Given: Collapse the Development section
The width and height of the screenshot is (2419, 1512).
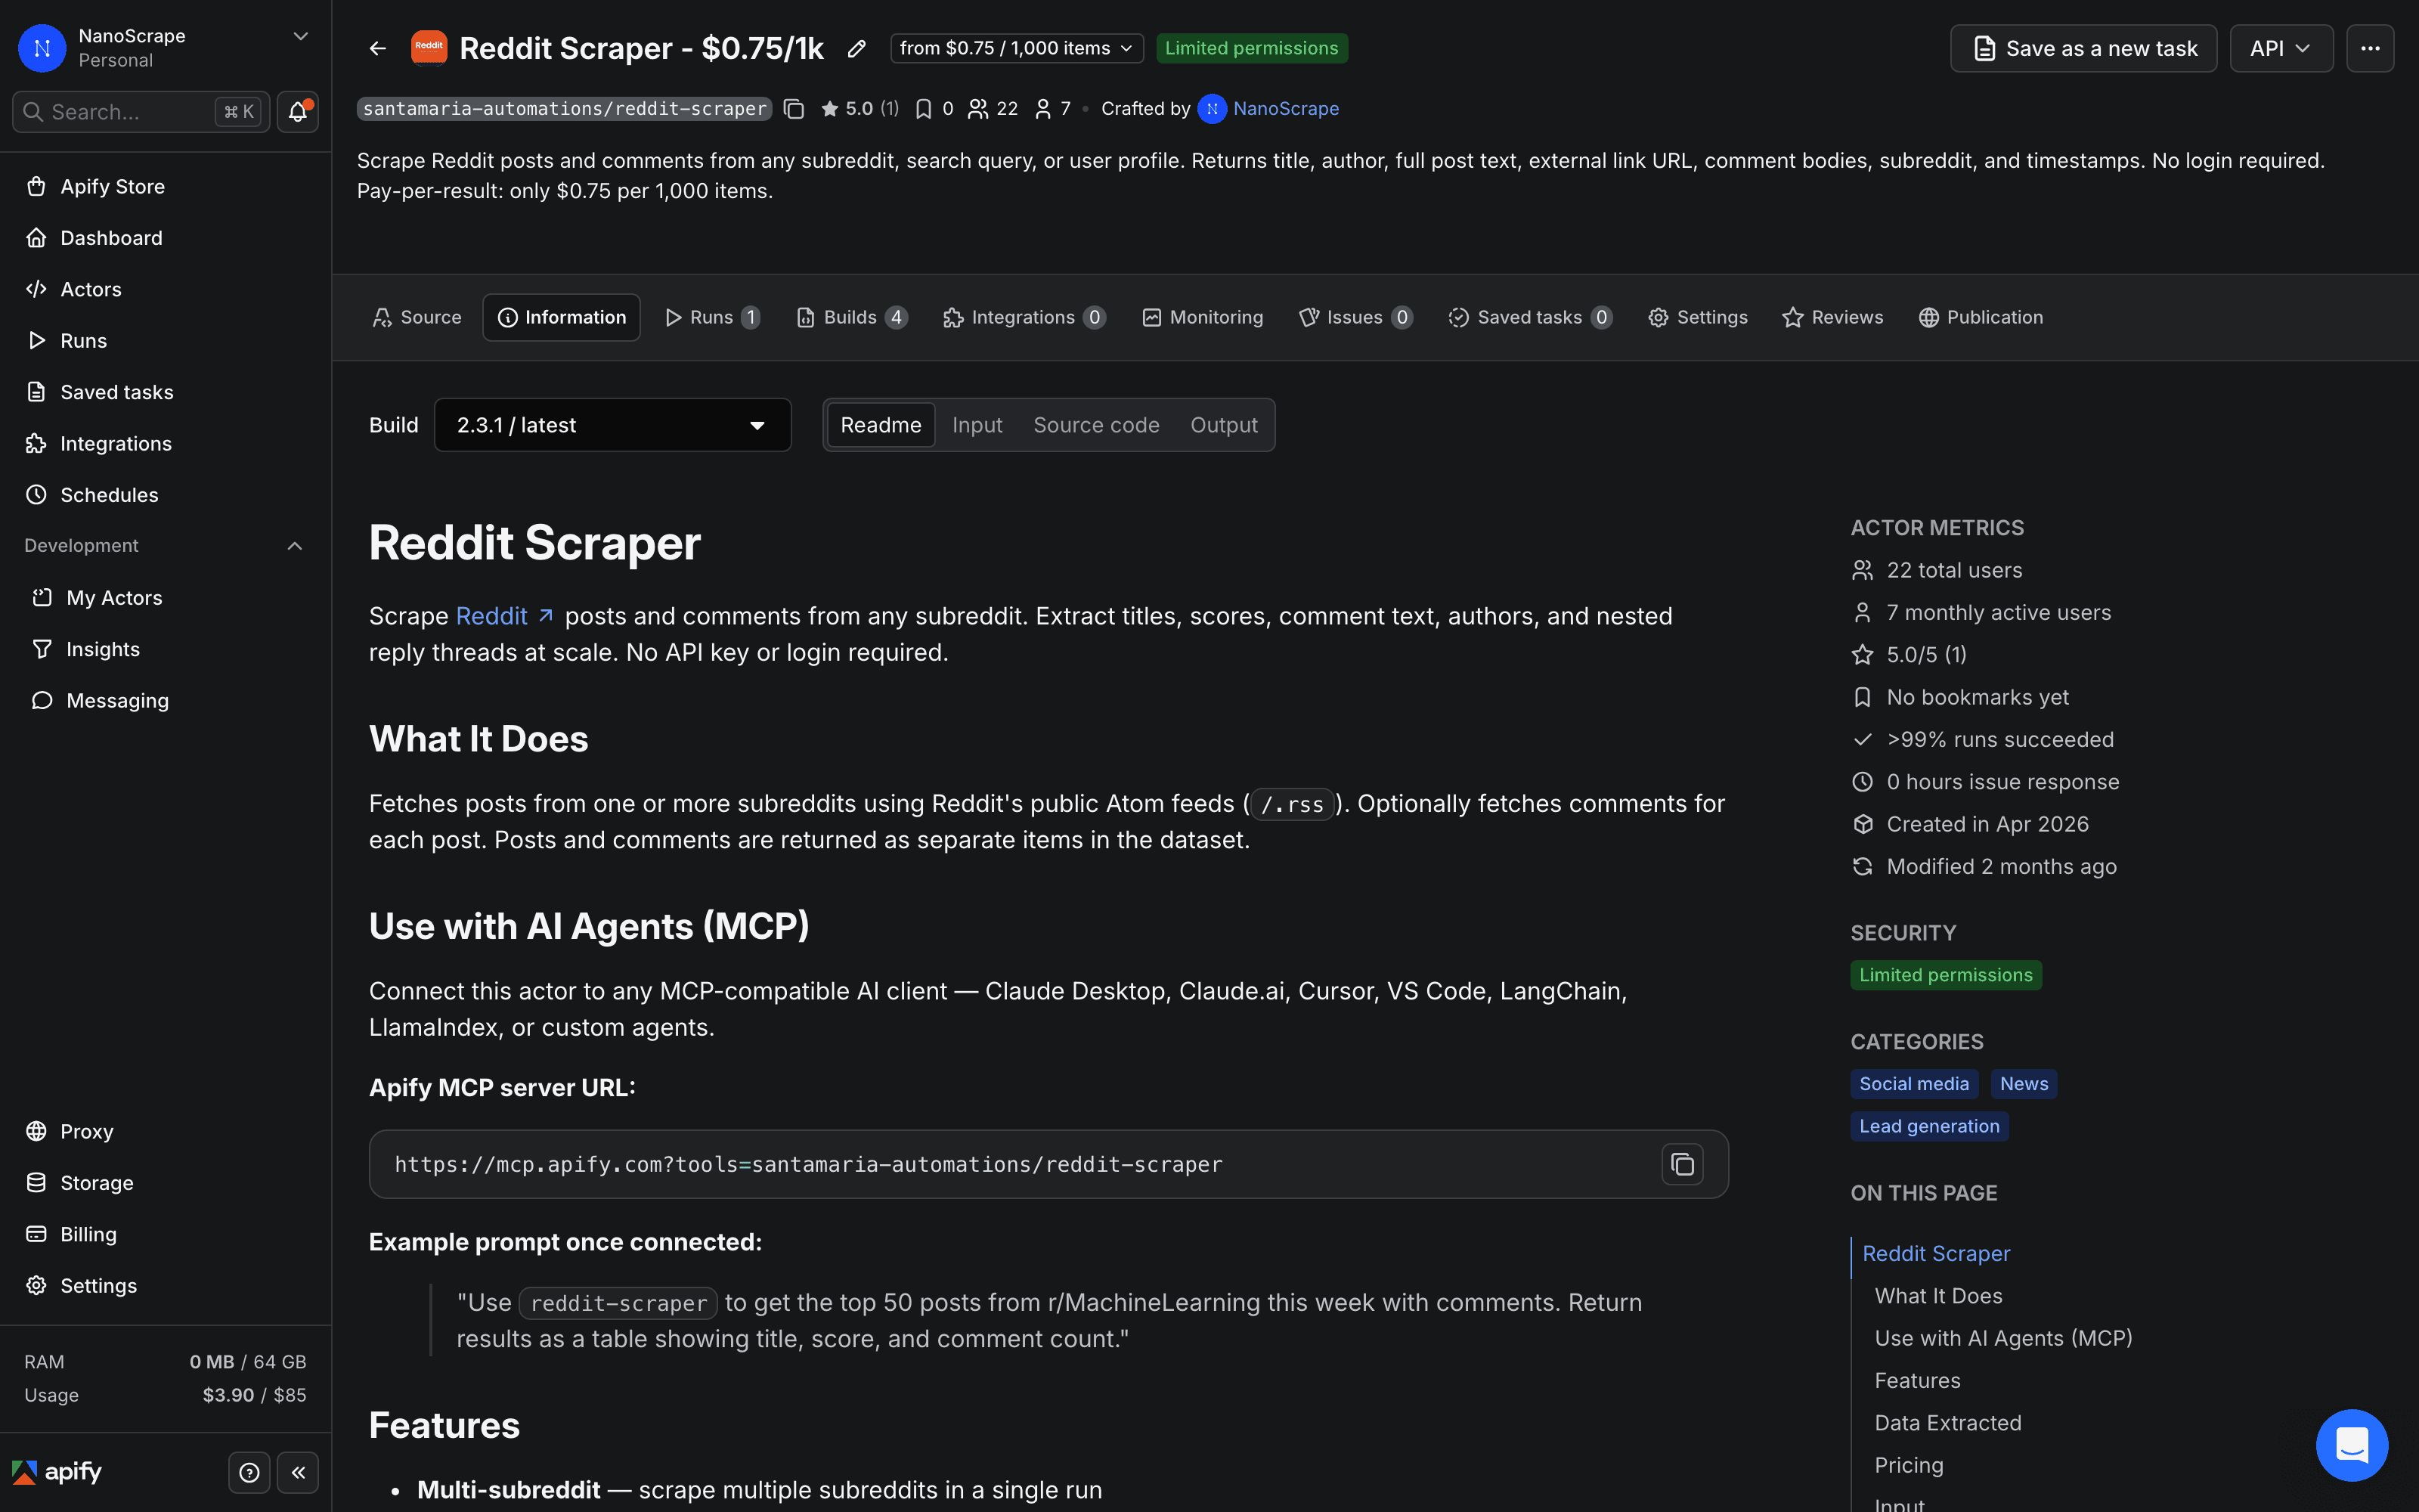Looking at the screenshot, I should click(294, 546).
